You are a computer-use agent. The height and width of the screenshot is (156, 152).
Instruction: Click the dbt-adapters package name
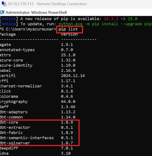point(14,112)
